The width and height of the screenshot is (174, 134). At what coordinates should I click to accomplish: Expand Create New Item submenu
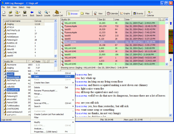coord(73,83)
